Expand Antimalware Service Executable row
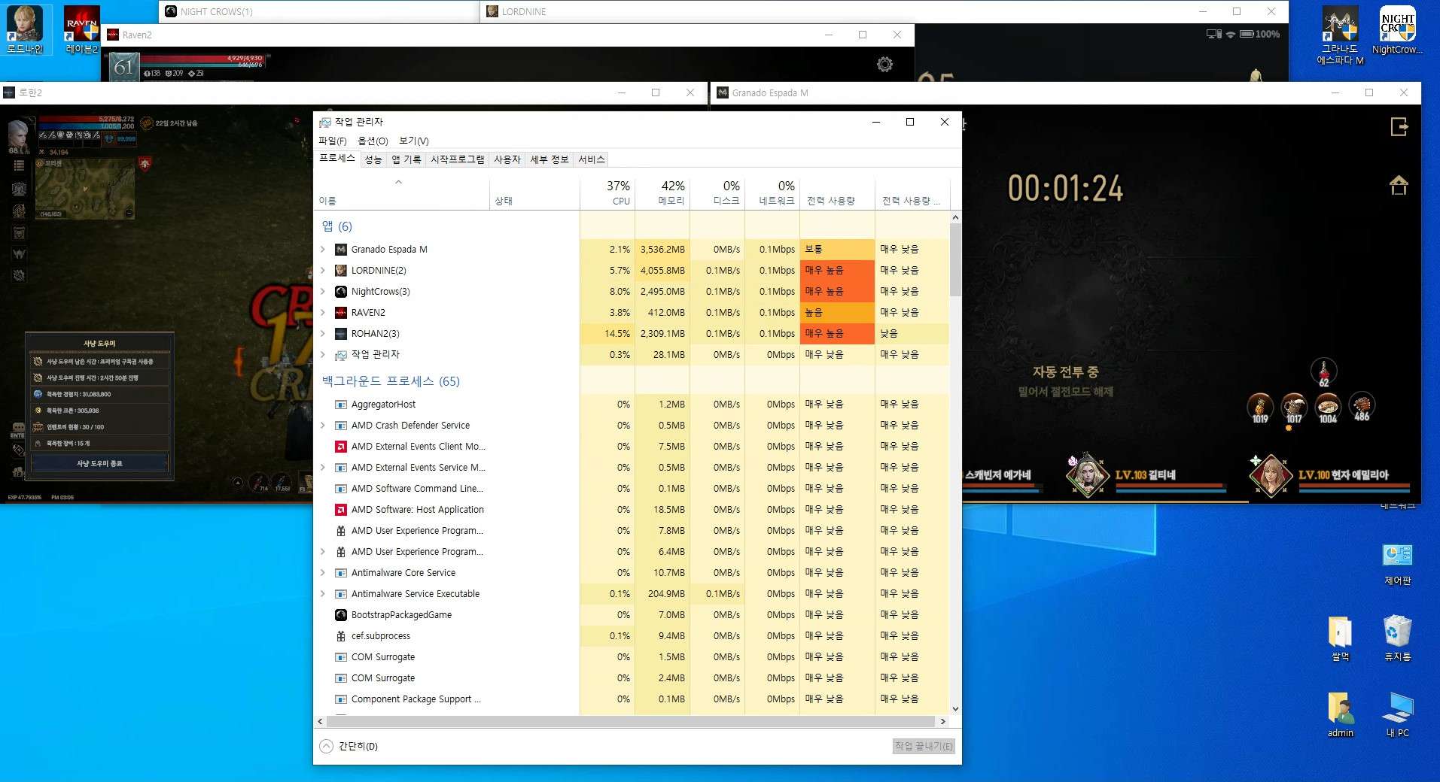The image size is (1440, 782). (323, 594)
